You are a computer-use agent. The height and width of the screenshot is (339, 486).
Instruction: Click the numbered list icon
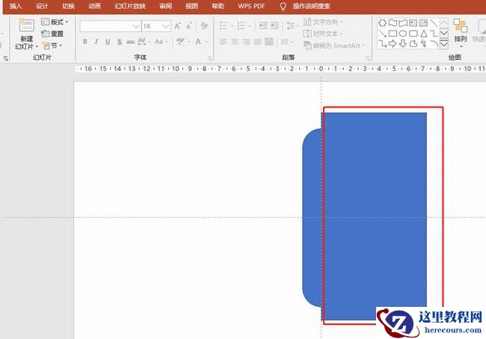coord(242,25)
